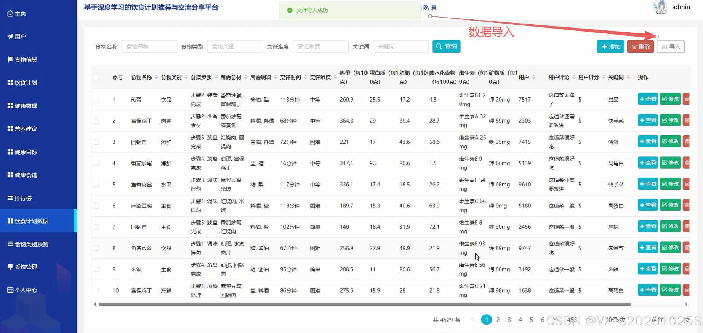Click the 饮食计划数据 grid icon
This screenshot has height=333, width=703.
(10, 221)
